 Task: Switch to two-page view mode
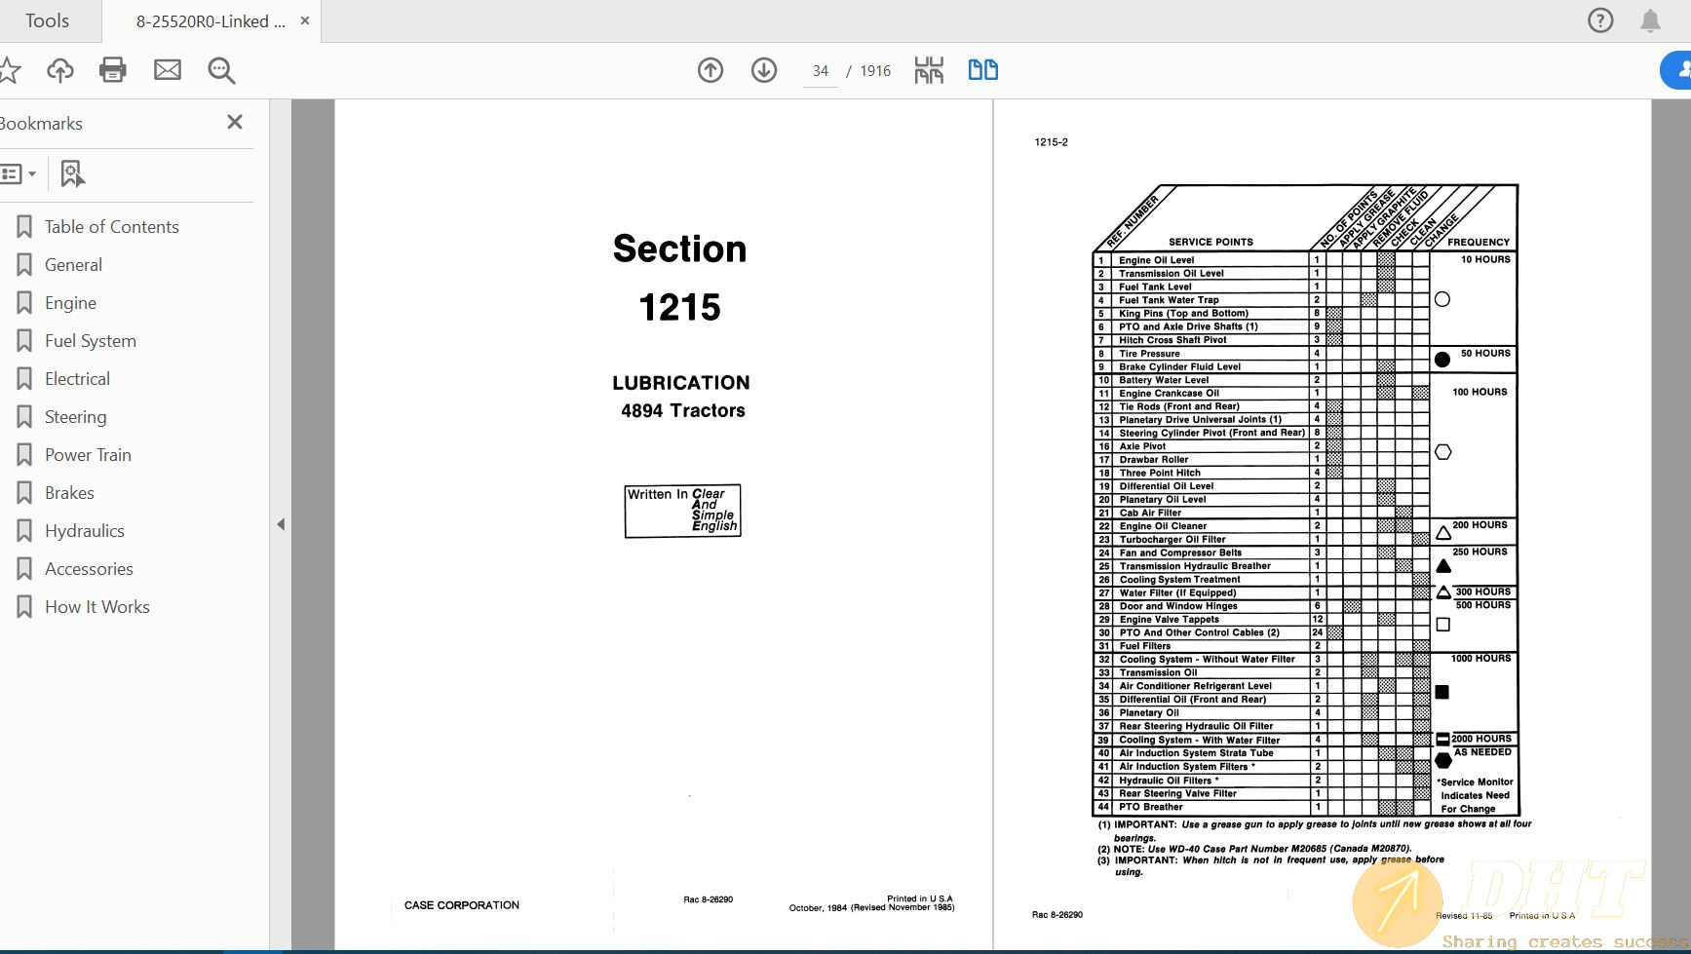click(x=982, y=69)
